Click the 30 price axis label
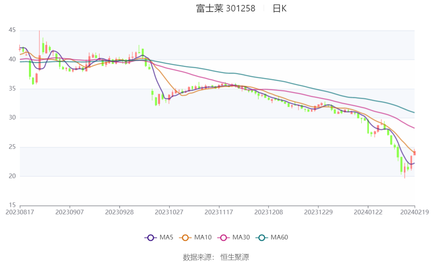The height and width of the screenshot is (262, 432). [x=12, y=118]
